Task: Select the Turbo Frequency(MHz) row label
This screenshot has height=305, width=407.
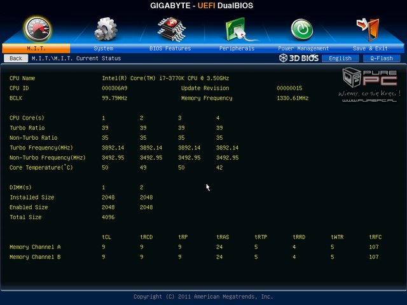Action: click(41, 148)
